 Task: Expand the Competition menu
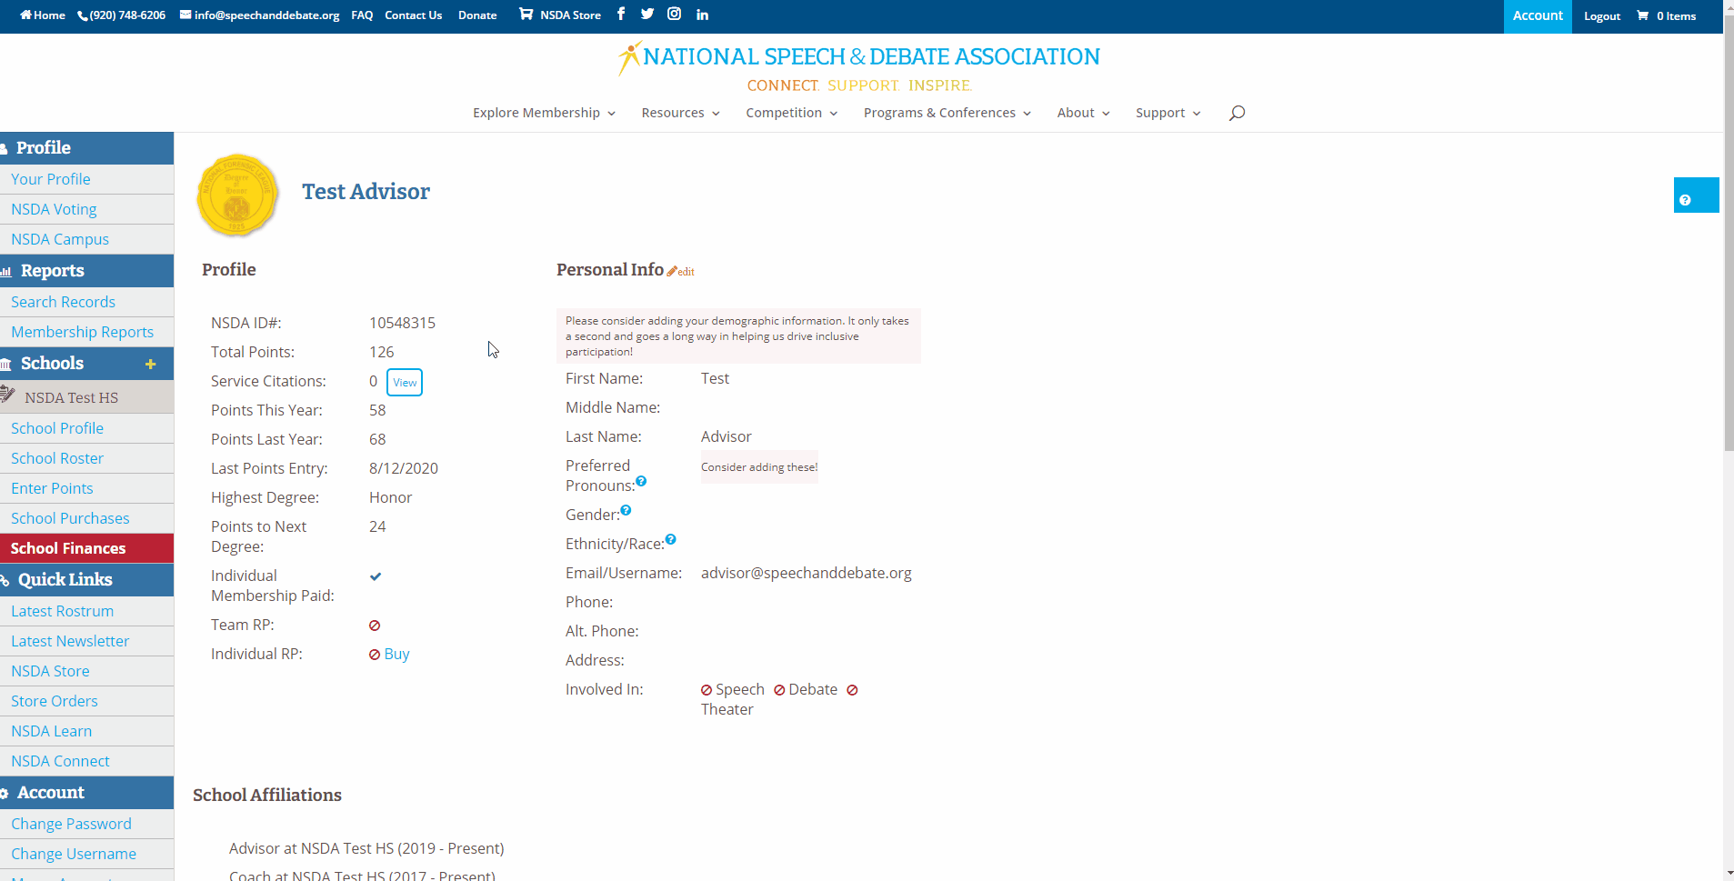(x=791, y=113)
